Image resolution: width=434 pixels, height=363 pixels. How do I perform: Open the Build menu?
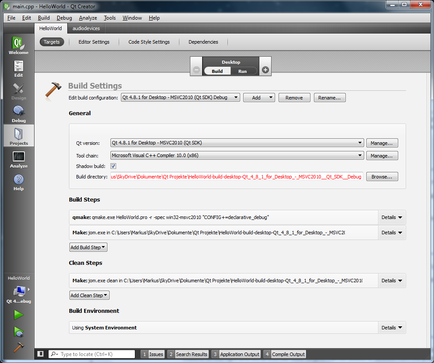point(44,18)
